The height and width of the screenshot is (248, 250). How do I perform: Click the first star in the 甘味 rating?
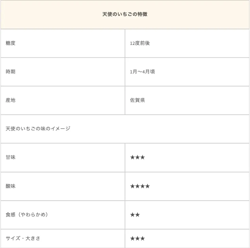point(132,157)
